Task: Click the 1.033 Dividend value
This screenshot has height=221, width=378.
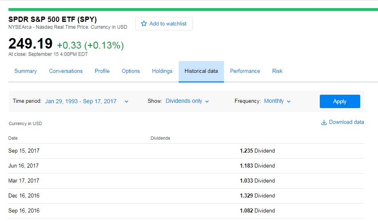Action: (257, 181)
